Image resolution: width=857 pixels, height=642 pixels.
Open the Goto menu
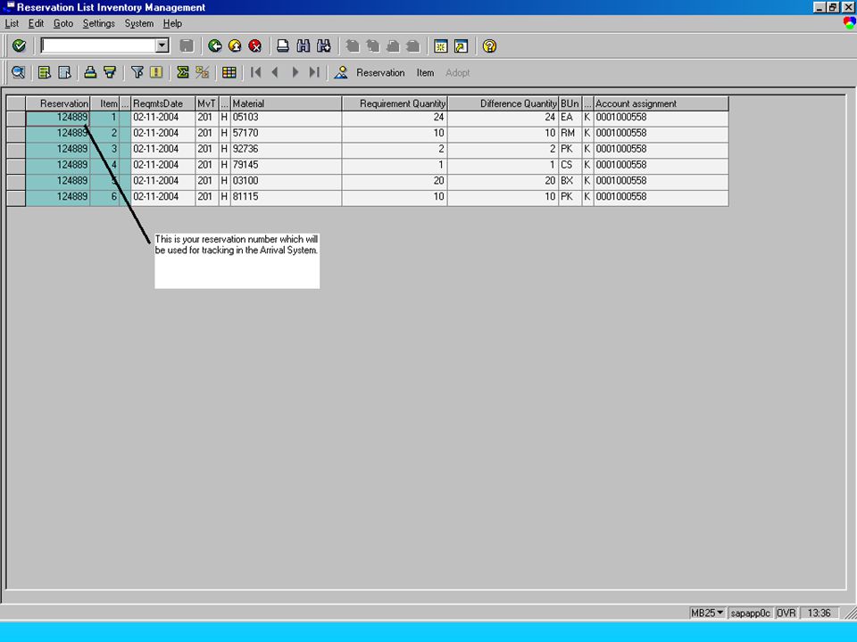point(63,23)
